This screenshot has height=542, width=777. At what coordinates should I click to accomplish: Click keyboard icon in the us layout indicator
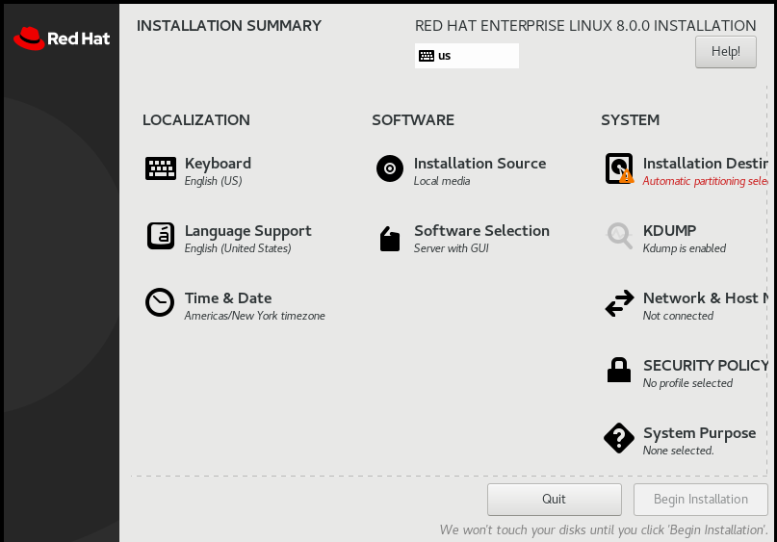[x=427, y=56]
